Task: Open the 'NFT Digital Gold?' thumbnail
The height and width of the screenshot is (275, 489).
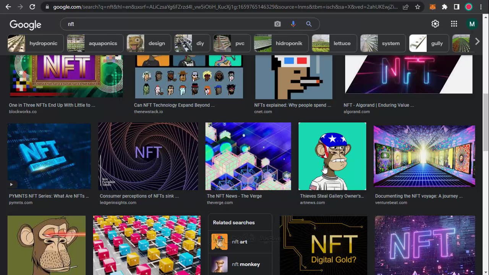Action: point(323,245)
